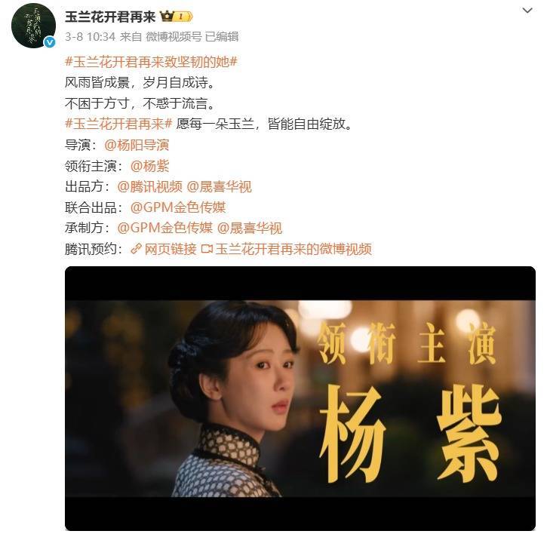Image resolution: width=547 pixels, height=534 pixels.
Task: Open the 网页链接 web link
Action: pyautogui.click(x=171, y=249)
